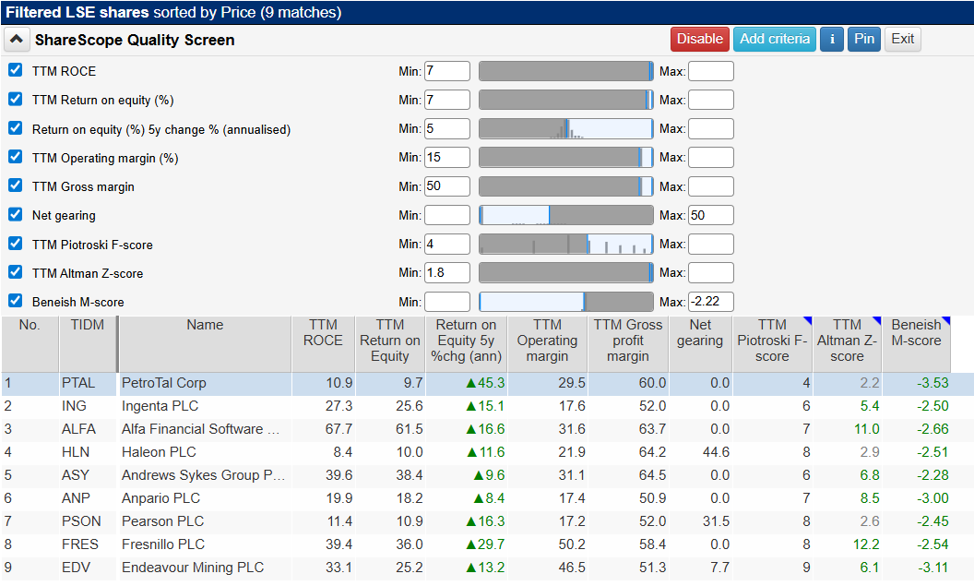Select Haleon PLC in the table
This screenshot has height=586, width=974.
coord(487,452)
